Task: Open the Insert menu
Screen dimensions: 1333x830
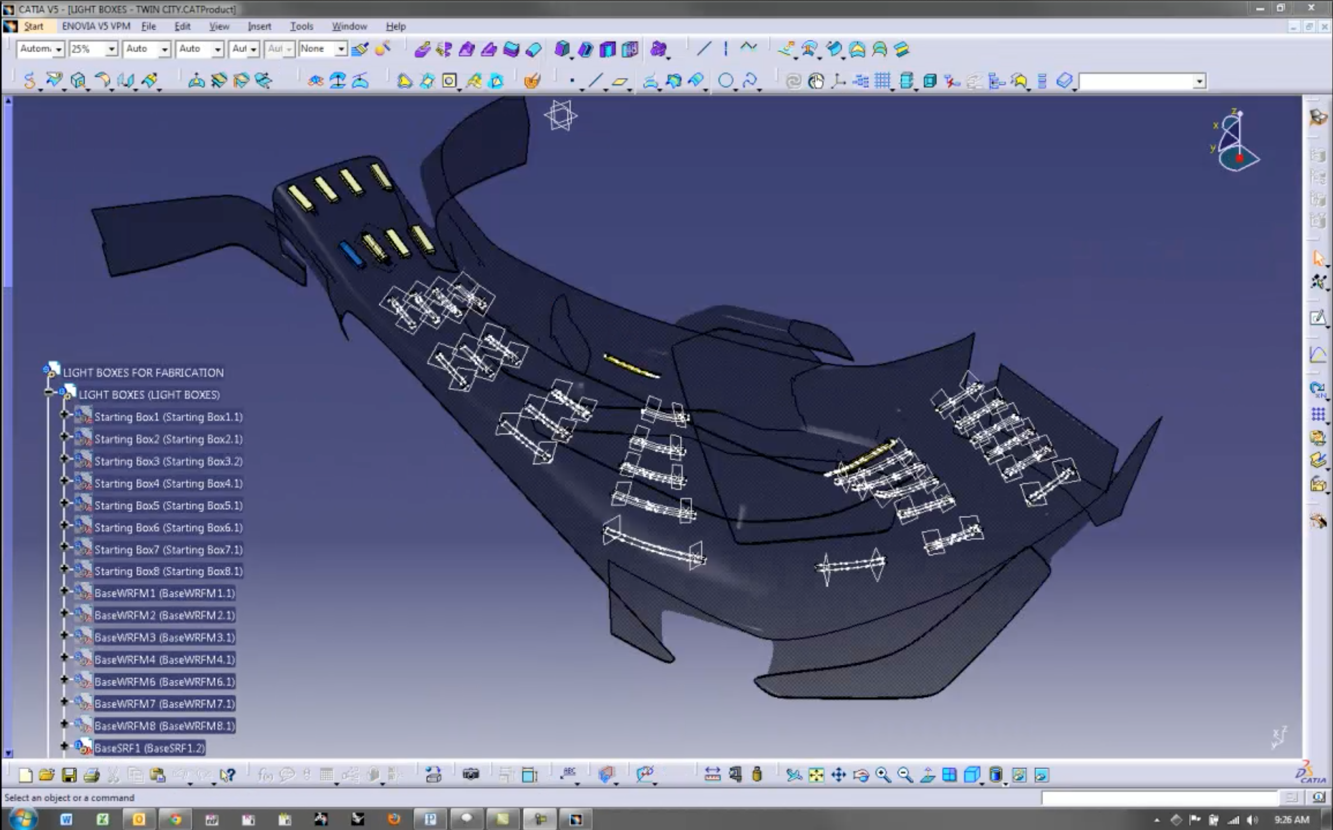Action: coord(259,26)
